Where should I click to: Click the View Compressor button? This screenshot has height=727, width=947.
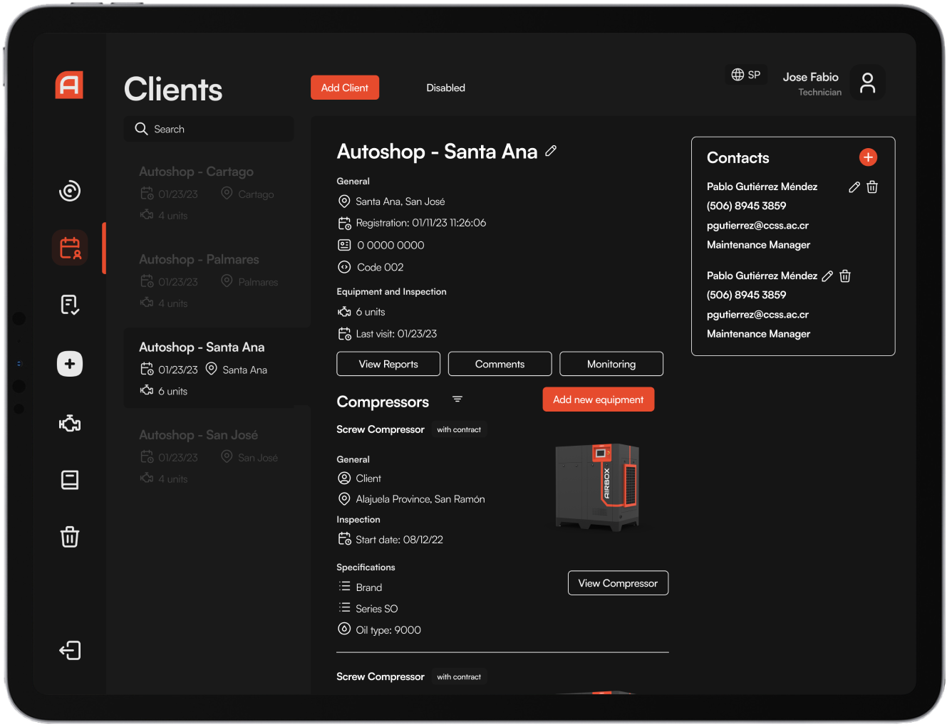(618, 583)
